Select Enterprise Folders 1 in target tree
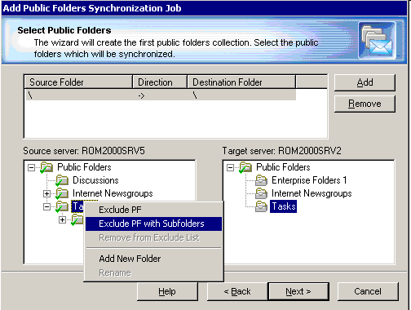The height and width of the screenshot is (310, 411). (x=309, y=180)
